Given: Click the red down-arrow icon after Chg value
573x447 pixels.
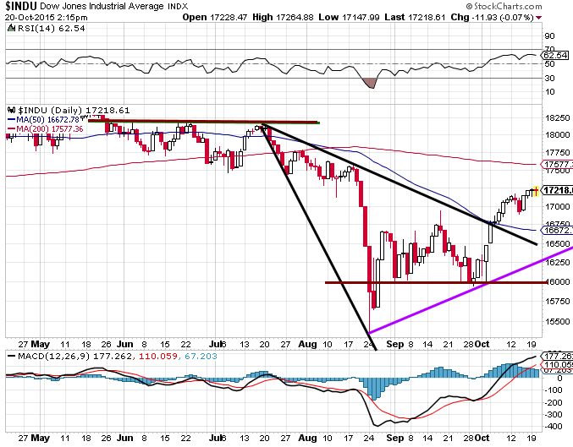Looking at the screenshot, I should coord(539,18).
